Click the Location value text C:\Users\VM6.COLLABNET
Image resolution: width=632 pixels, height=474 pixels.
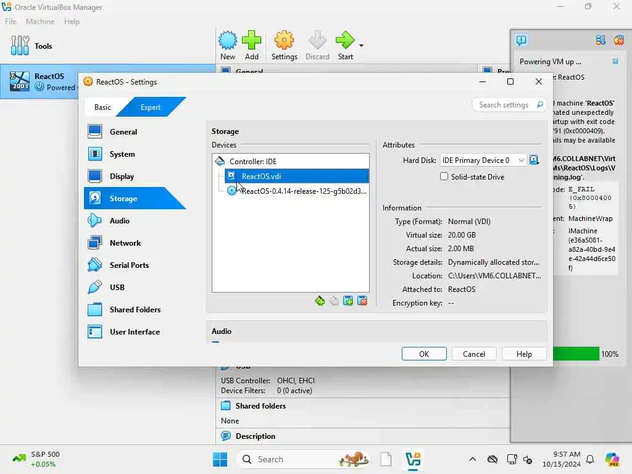[x=494, y=276]
